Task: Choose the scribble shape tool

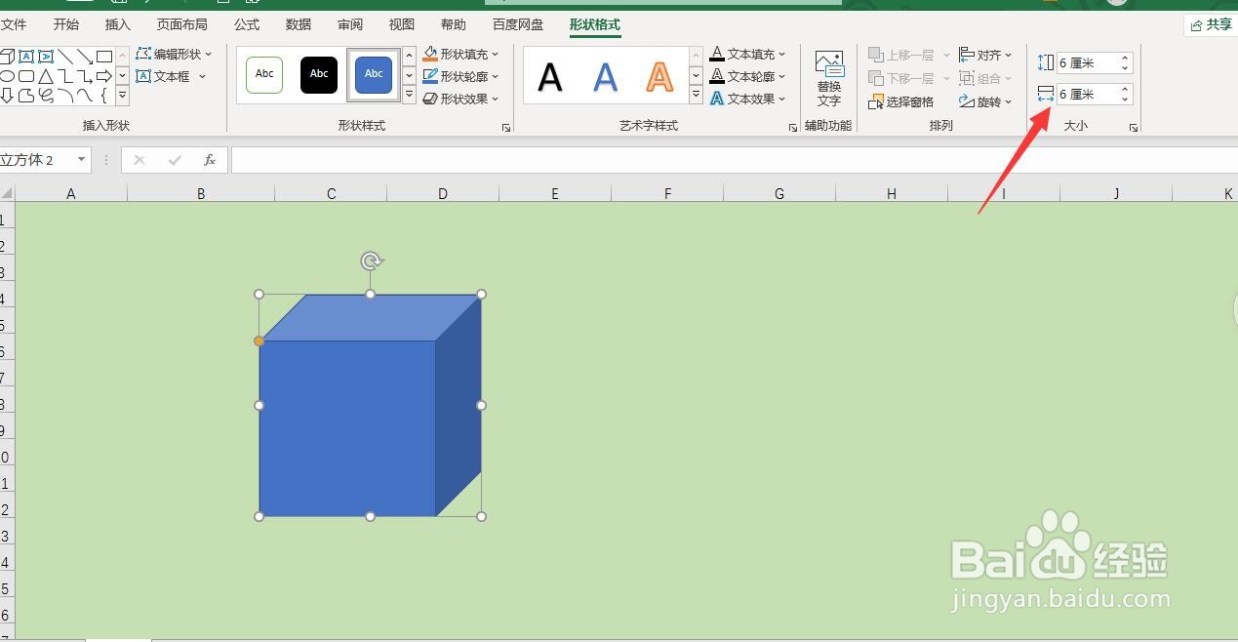Action: 46,95
